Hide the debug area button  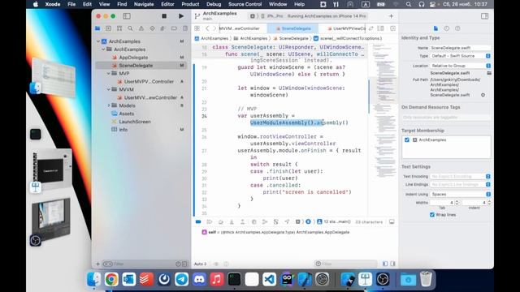392,221
